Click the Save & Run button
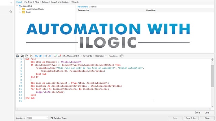Viewport: 216px width, 121px height. [191, 118]
